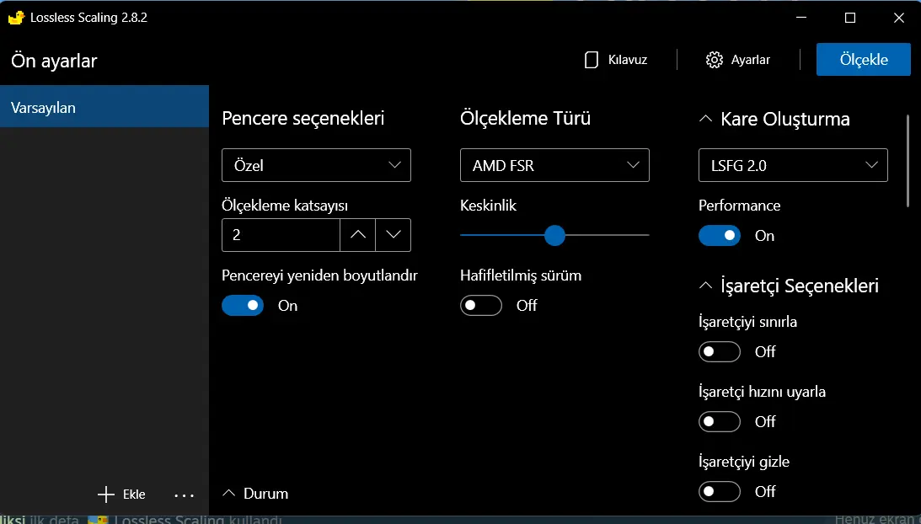Open the LSFG 2.0 dropdown

[x=793, y=165]
